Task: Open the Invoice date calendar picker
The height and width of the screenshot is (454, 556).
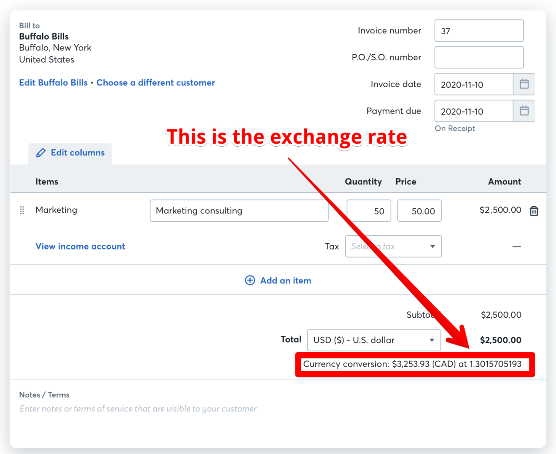Action: (x=524, y=84)
